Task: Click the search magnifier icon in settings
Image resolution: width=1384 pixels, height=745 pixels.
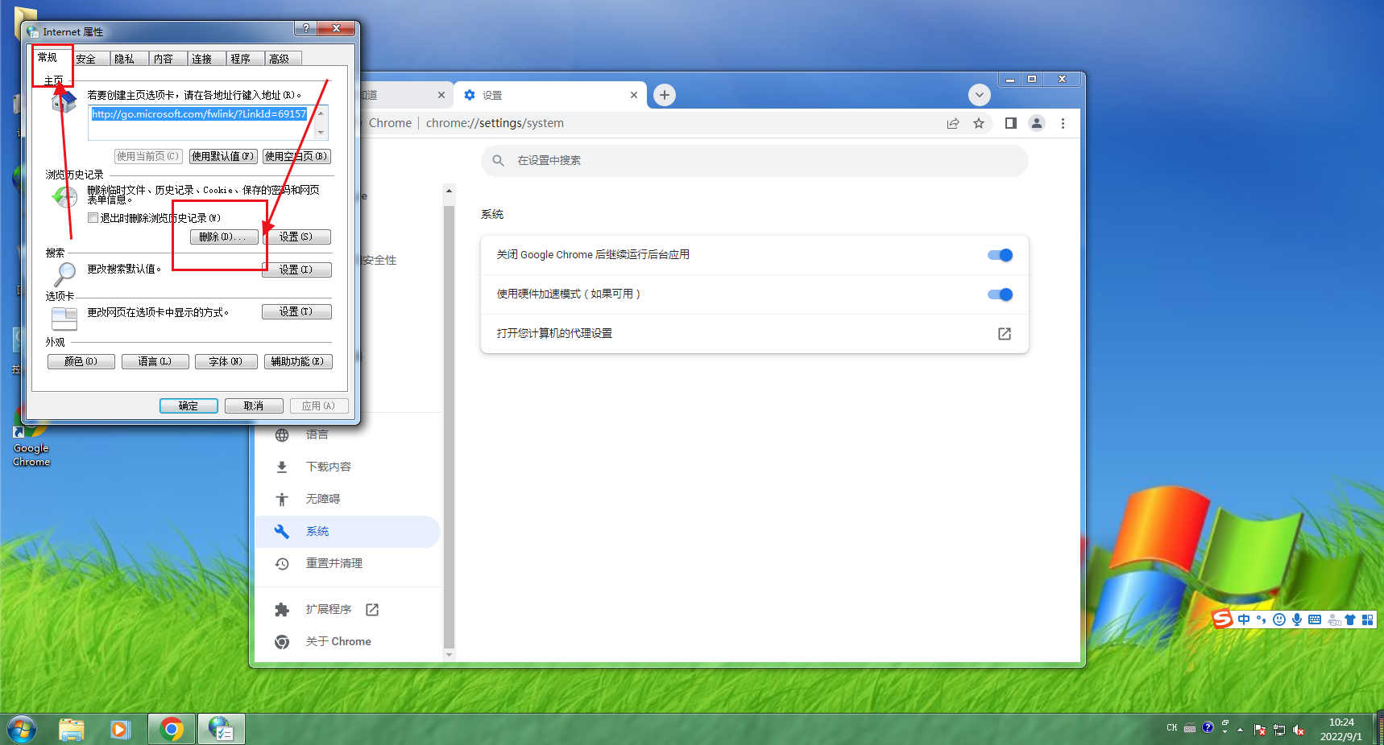Action: pos(499,161)
